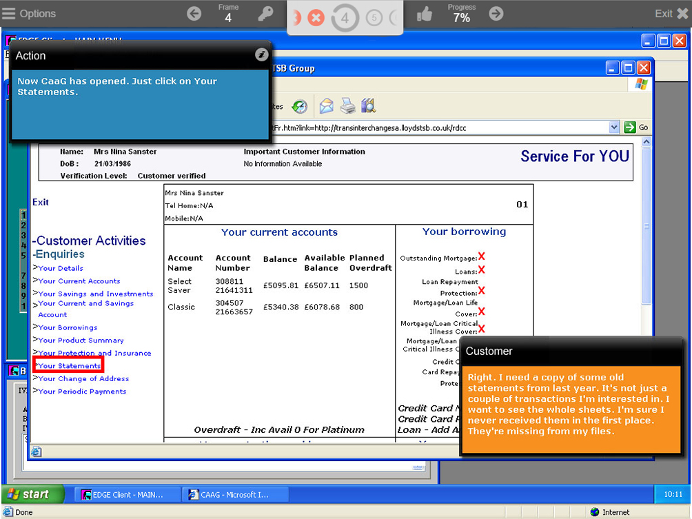
Task: Click planned overdraft value 1500
Action: (x=358, y=285)
